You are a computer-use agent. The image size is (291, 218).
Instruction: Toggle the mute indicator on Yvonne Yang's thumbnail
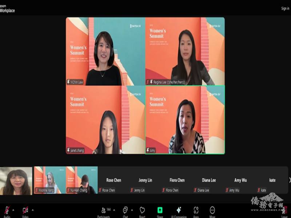36,190
